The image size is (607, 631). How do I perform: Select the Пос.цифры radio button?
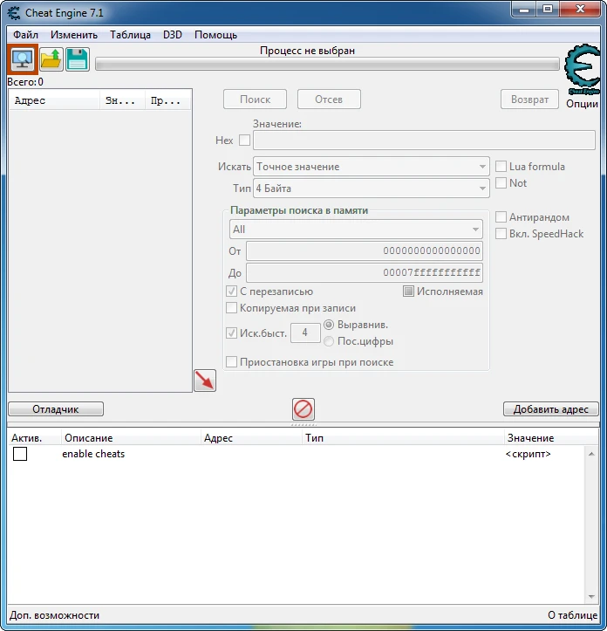click(329, 341)
